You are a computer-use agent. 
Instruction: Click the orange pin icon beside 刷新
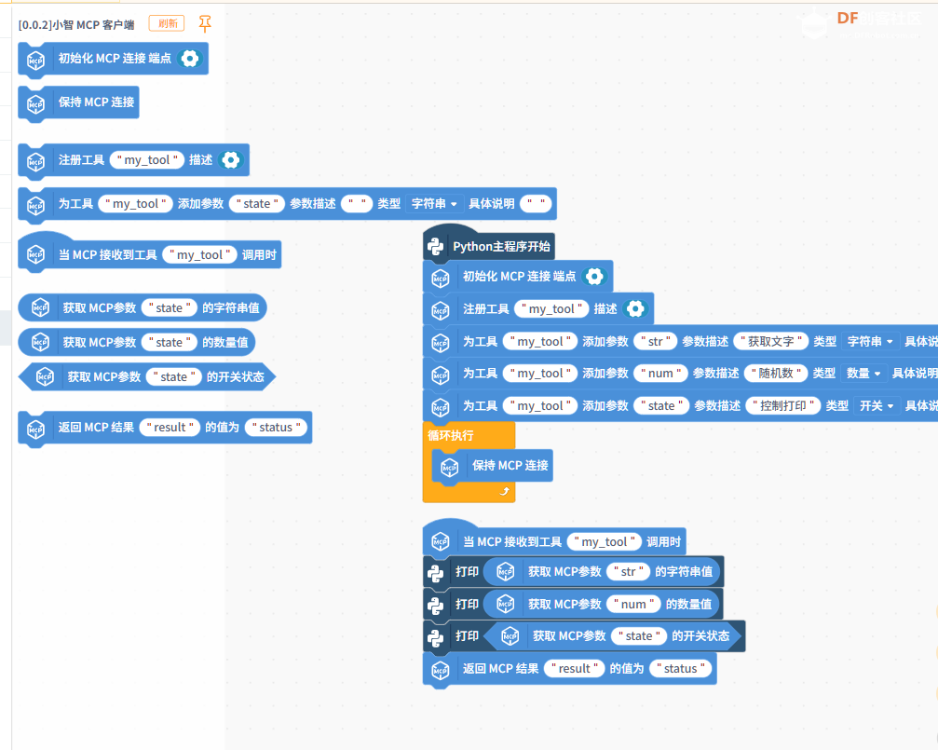click(205, 24)
